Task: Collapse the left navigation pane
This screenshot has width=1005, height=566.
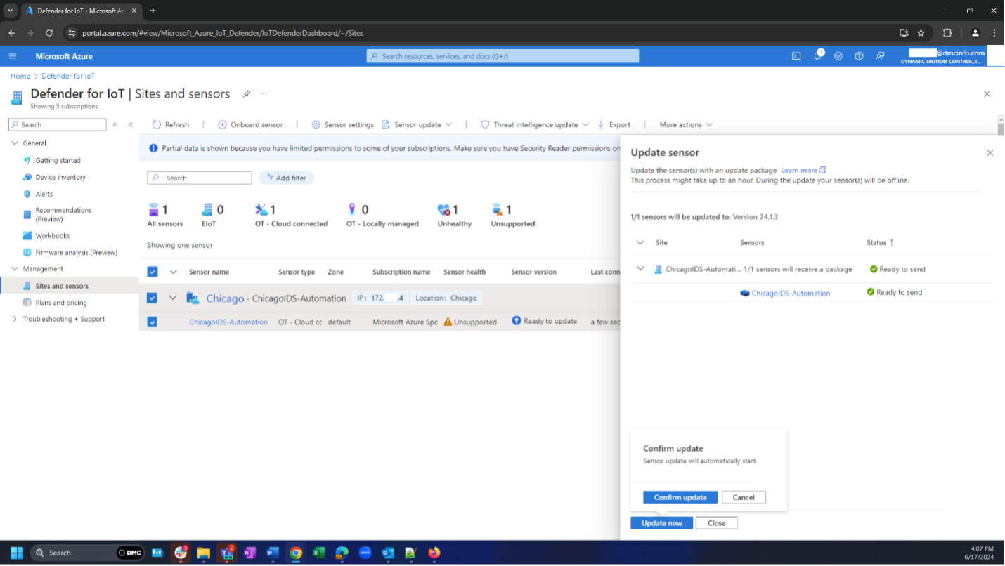Action: tap(130, 124)
